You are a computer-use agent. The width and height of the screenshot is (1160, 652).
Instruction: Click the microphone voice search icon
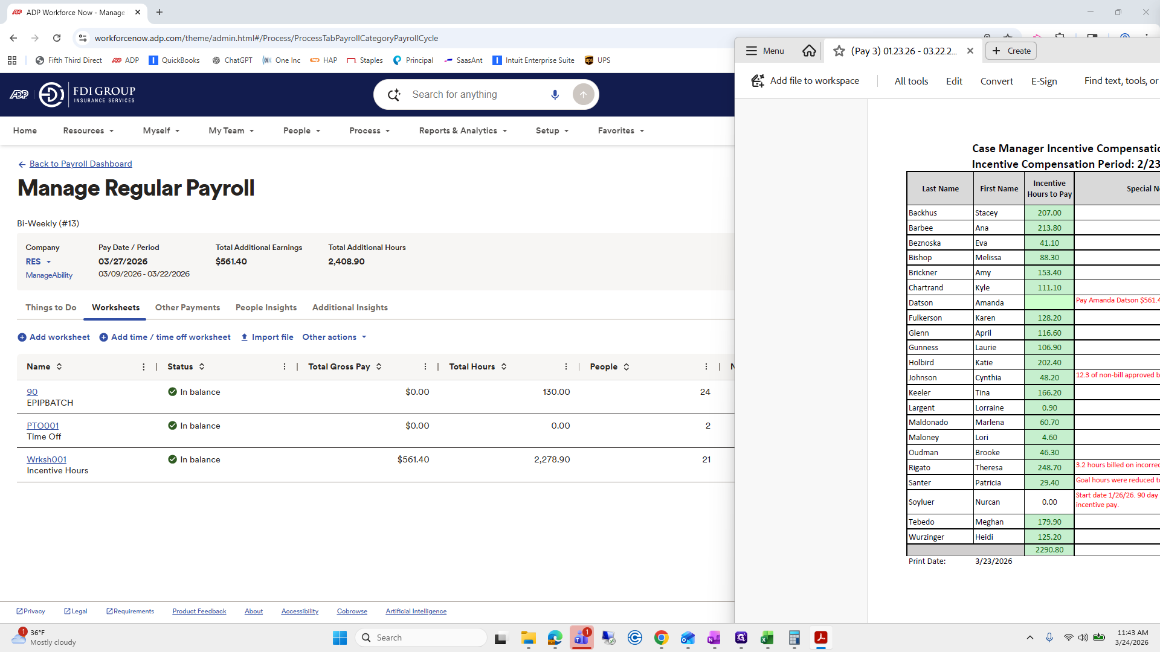tap(555, 95)
